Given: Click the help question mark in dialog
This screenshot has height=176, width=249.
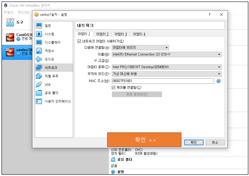Looking at the screenshot, I should (209, 15).
